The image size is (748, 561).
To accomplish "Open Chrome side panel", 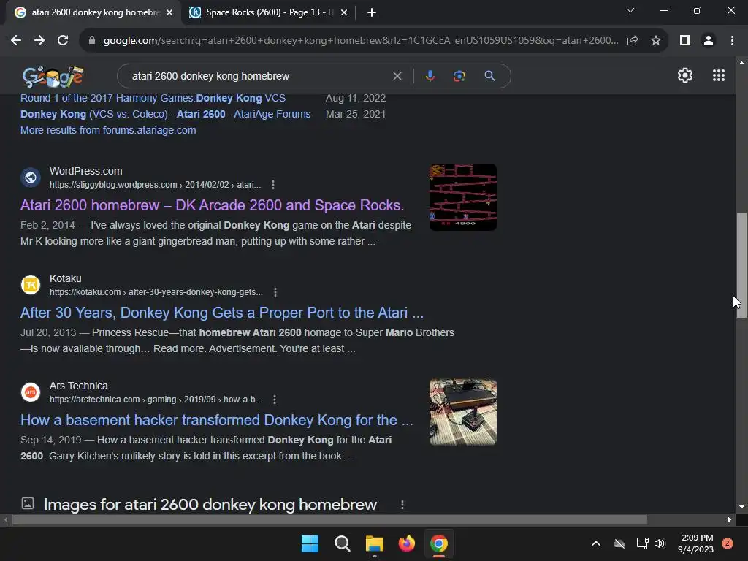I will coord(685,41).
